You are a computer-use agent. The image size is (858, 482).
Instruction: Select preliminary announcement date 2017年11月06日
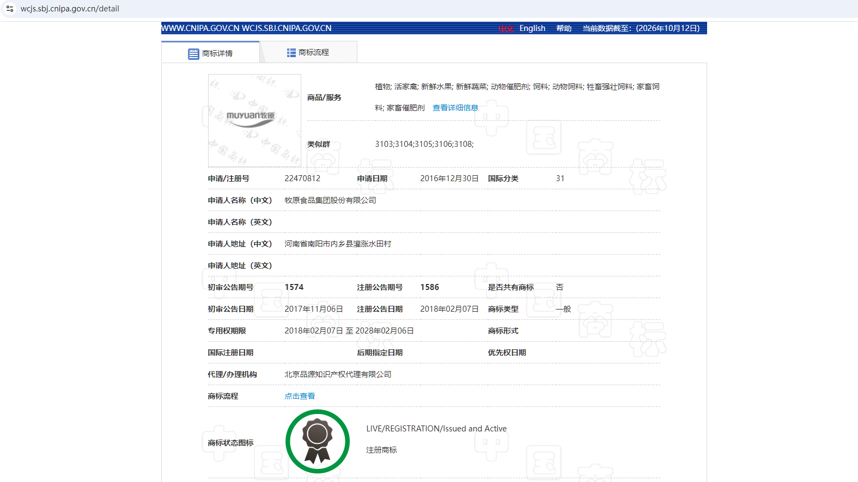314,309
